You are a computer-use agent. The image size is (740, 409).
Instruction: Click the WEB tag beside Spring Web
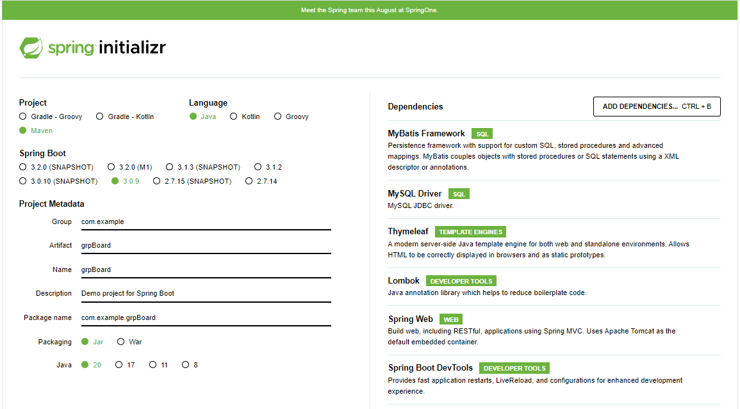[x=450, y=319]
